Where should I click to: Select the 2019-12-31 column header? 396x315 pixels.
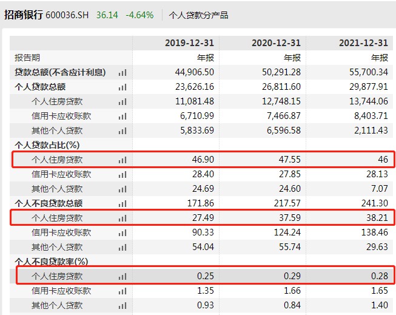pos(189,43)
